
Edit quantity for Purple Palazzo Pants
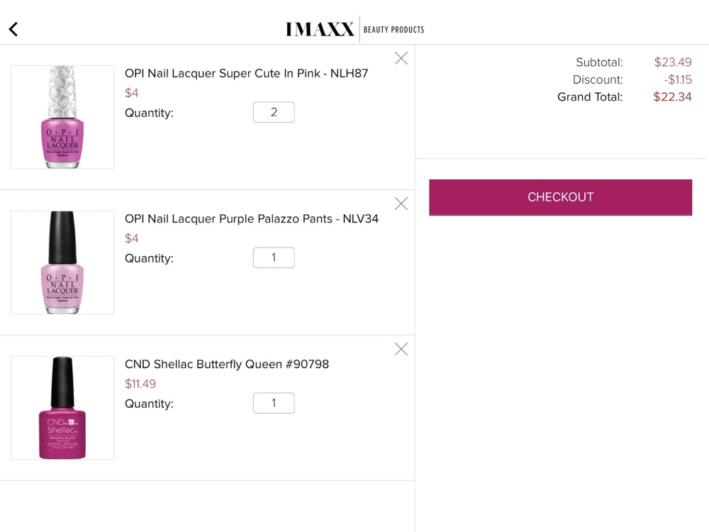(x=274, y=257)
